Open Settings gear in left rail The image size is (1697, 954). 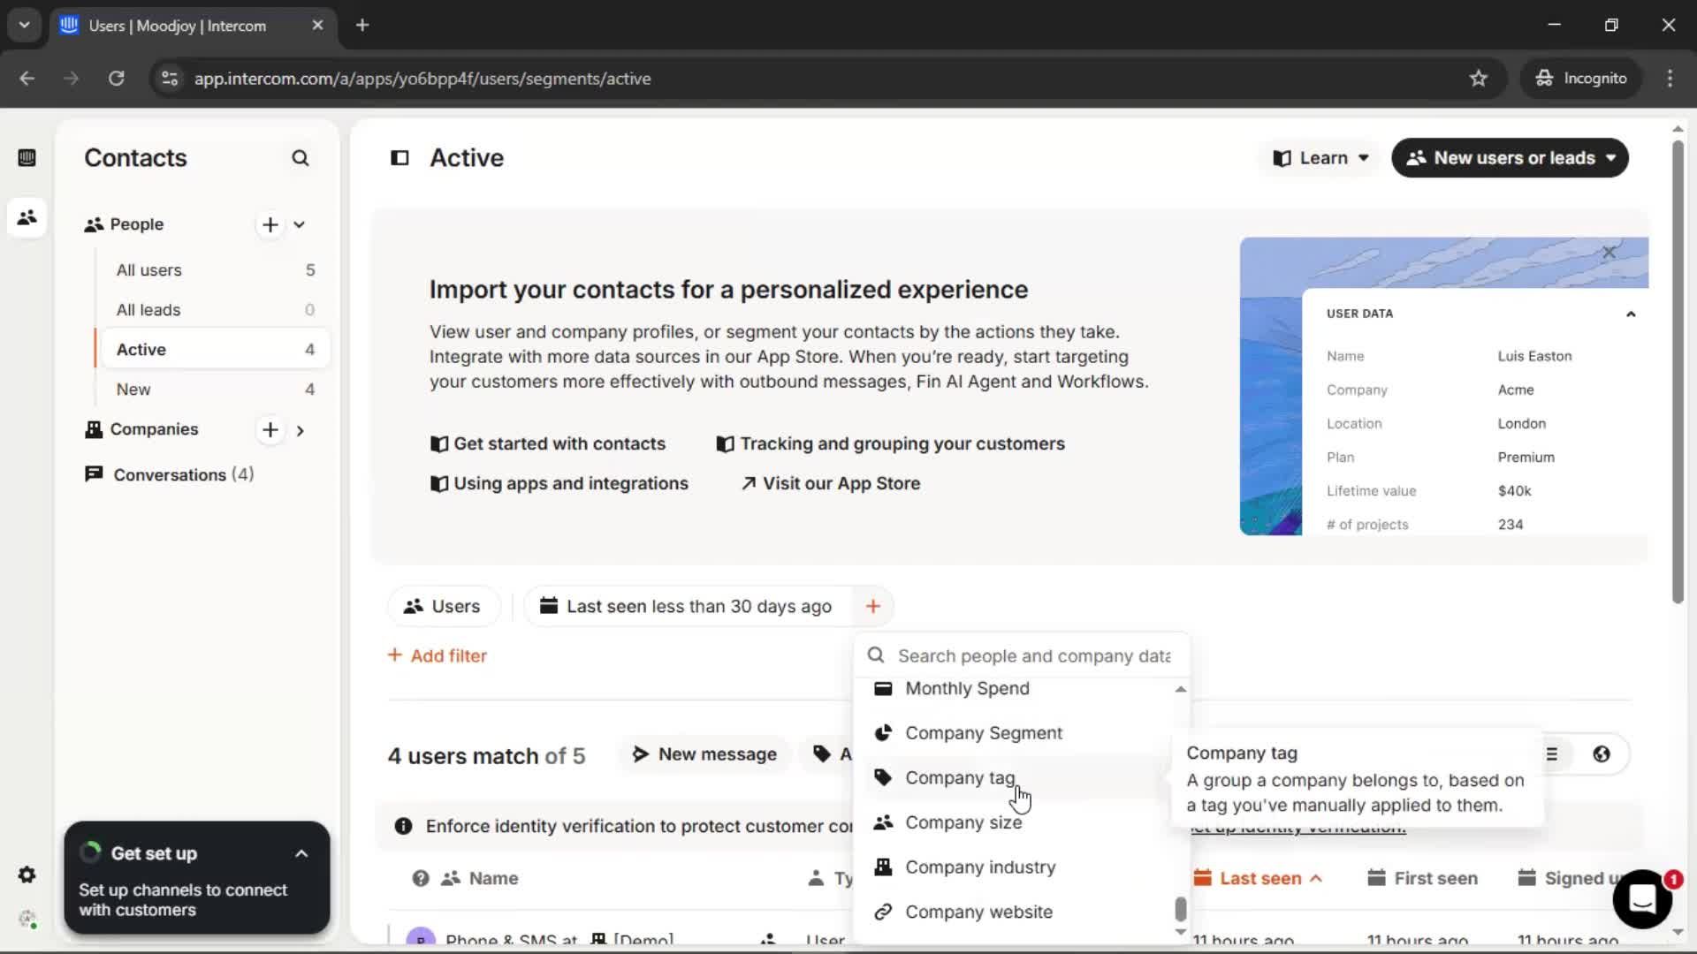click(27, 874)
